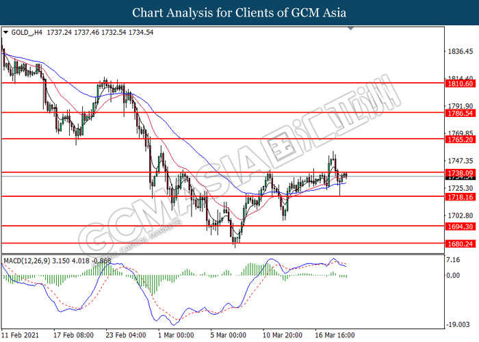Click the 1747.35 price axis value

click(x=460, y=161)
